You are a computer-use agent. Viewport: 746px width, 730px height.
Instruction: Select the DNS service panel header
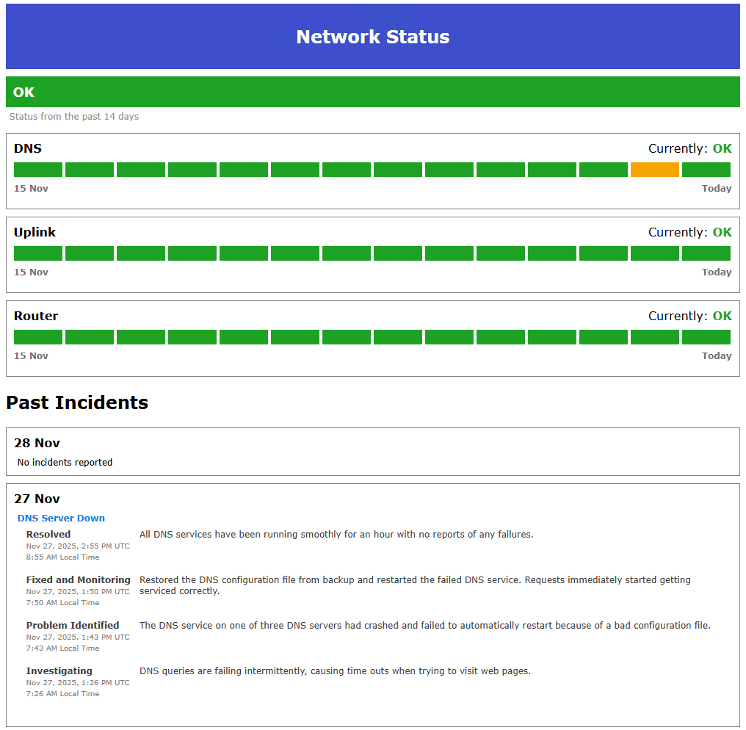(28, 148)
